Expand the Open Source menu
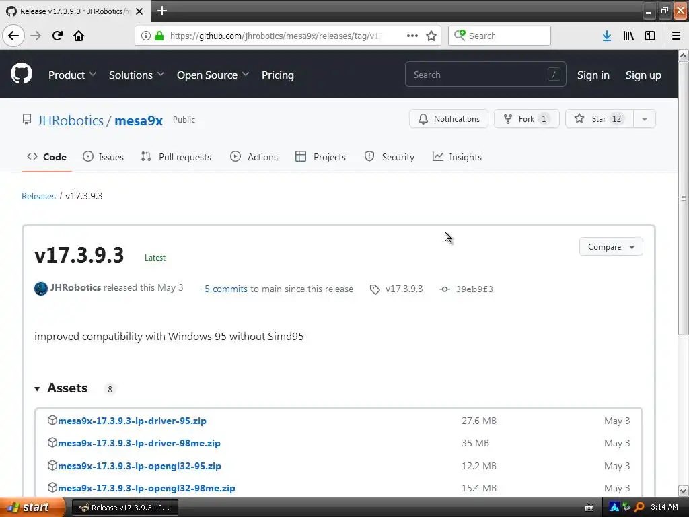Viewport: 689px width, 517px height. click(x=213, y=75)
